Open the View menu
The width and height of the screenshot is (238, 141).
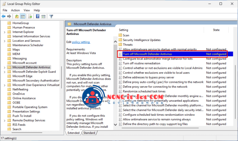coord(27,10)
